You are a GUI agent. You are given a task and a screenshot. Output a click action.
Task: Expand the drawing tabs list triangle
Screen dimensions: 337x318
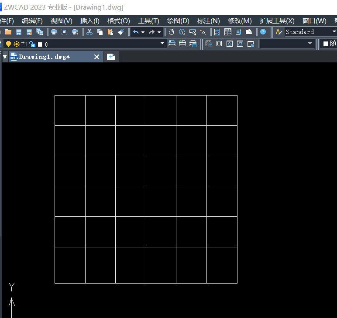point(5,57)
